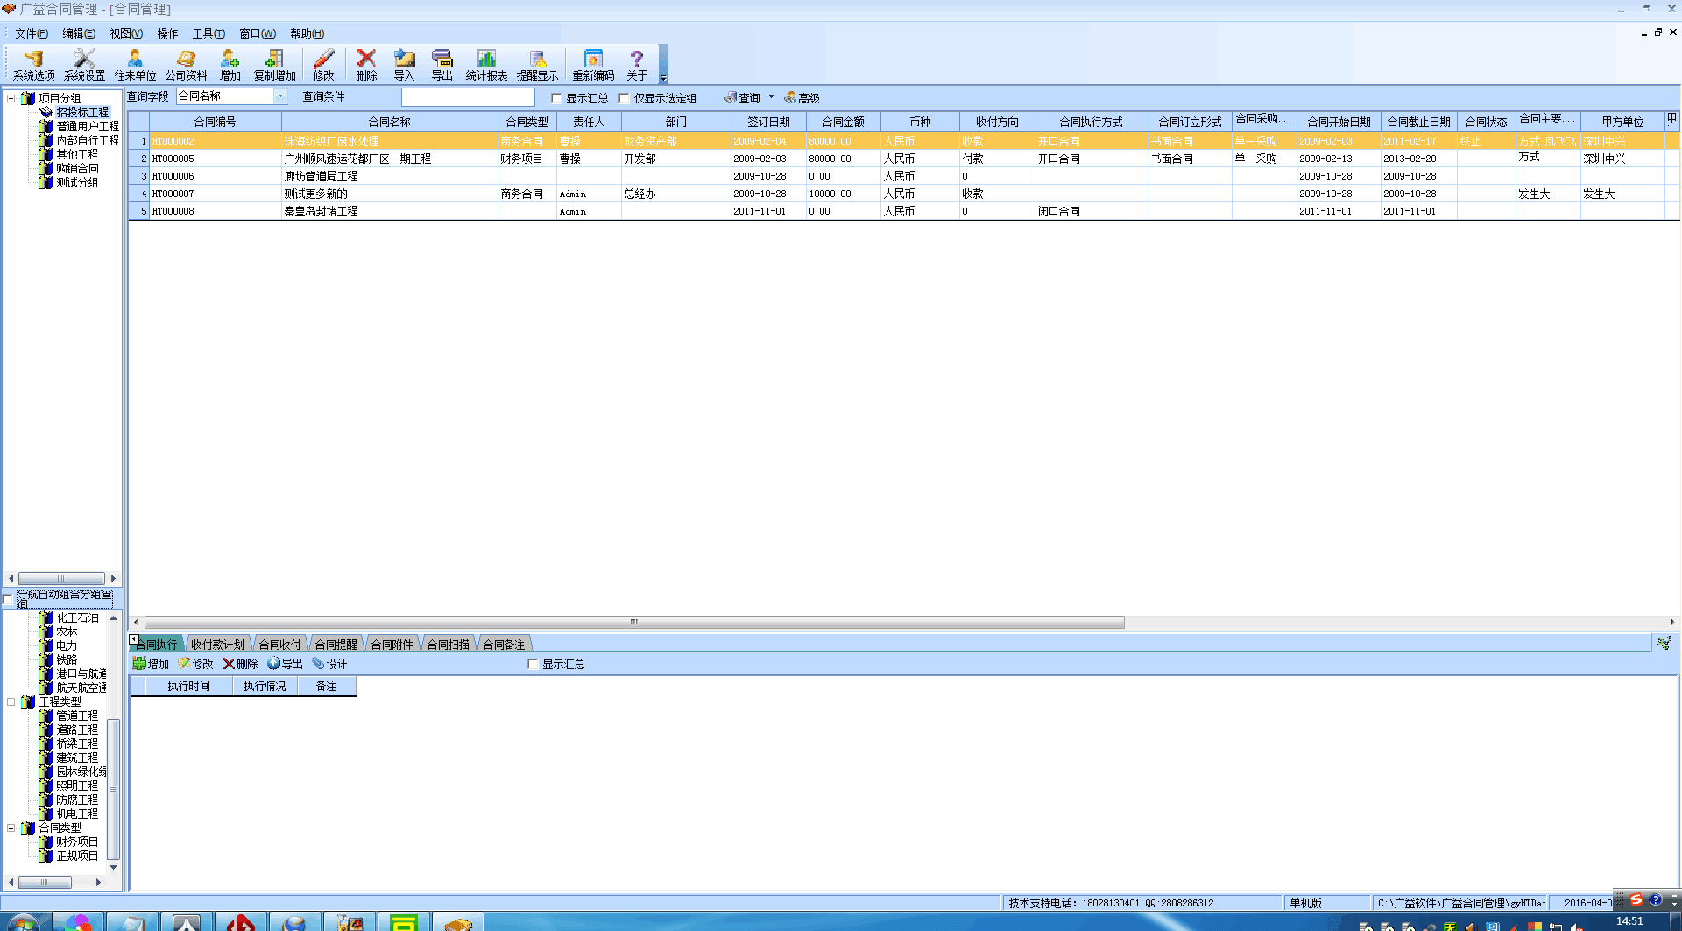The image size is (1682, 931).
Task: Open the main toolbar overflow chevron
Action: pyautogui.click(x=663, y=66)
